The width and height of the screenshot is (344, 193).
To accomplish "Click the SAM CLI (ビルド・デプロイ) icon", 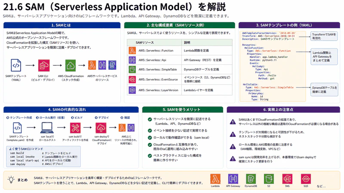I will (44, 66).
